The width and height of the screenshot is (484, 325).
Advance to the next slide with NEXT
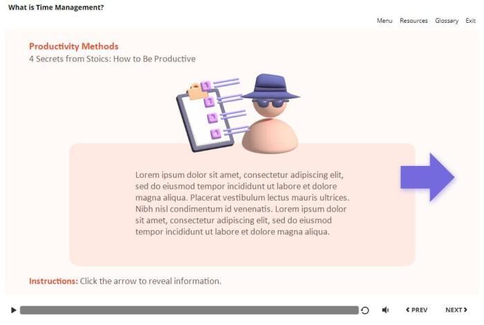point(456,310)
